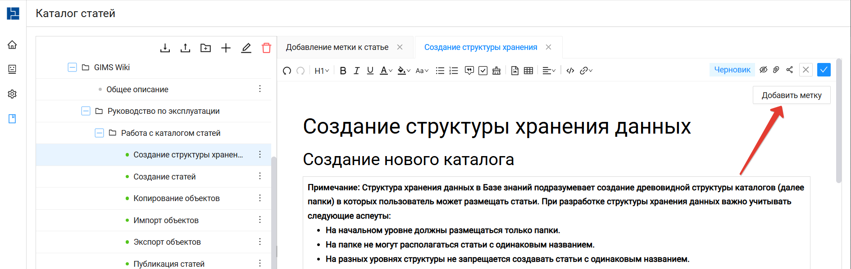The width and height of the screenshot is (851, 269).
Task: Open the link insertion dropdown
Action: tap(586, 71)
